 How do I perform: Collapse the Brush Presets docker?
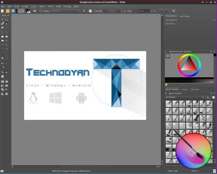(x=166, y=94)
